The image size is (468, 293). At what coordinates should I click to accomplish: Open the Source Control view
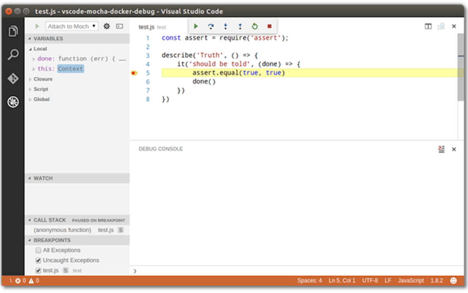13,77
